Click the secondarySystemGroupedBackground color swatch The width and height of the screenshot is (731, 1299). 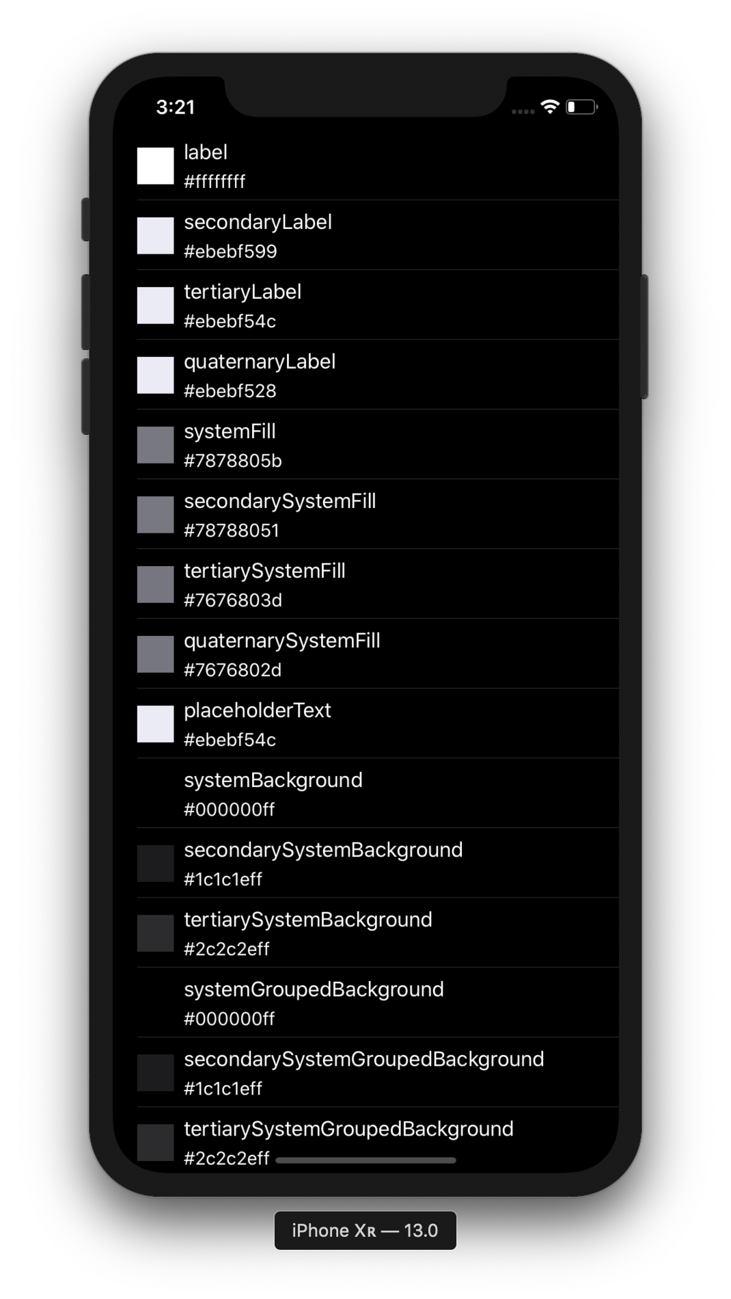155,1072
